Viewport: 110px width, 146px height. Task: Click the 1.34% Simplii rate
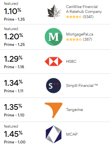[x=13, y=83]
